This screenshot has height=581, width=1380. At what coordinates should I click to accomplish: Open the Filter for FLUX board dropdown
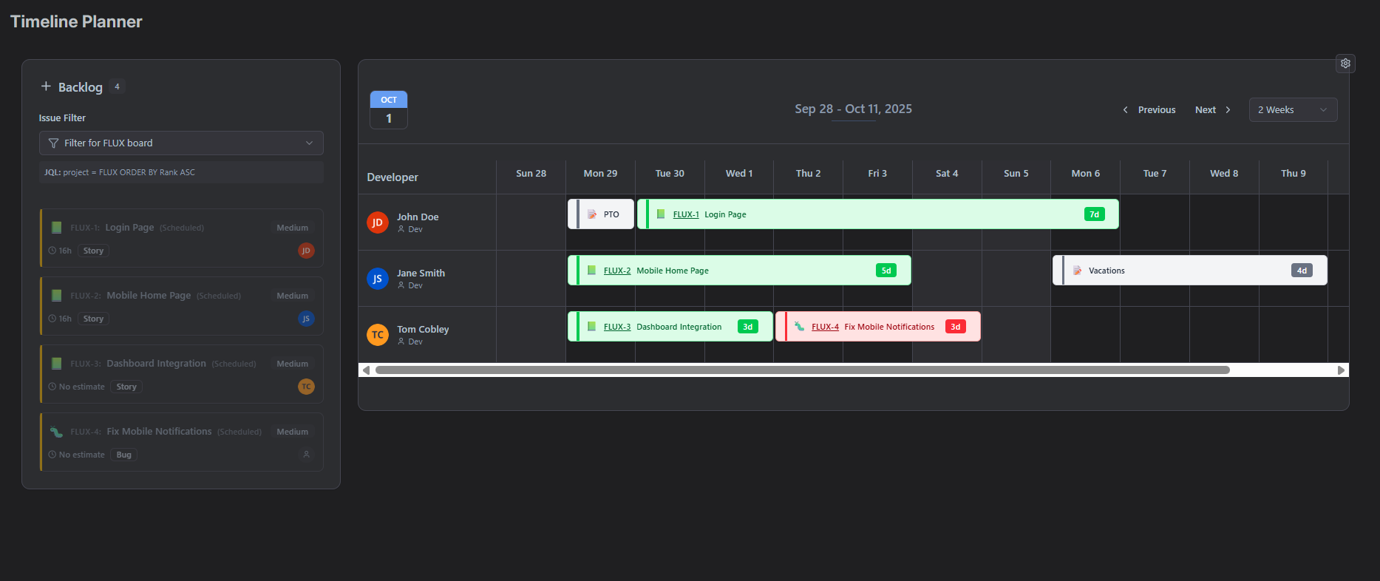coord(181,143)
